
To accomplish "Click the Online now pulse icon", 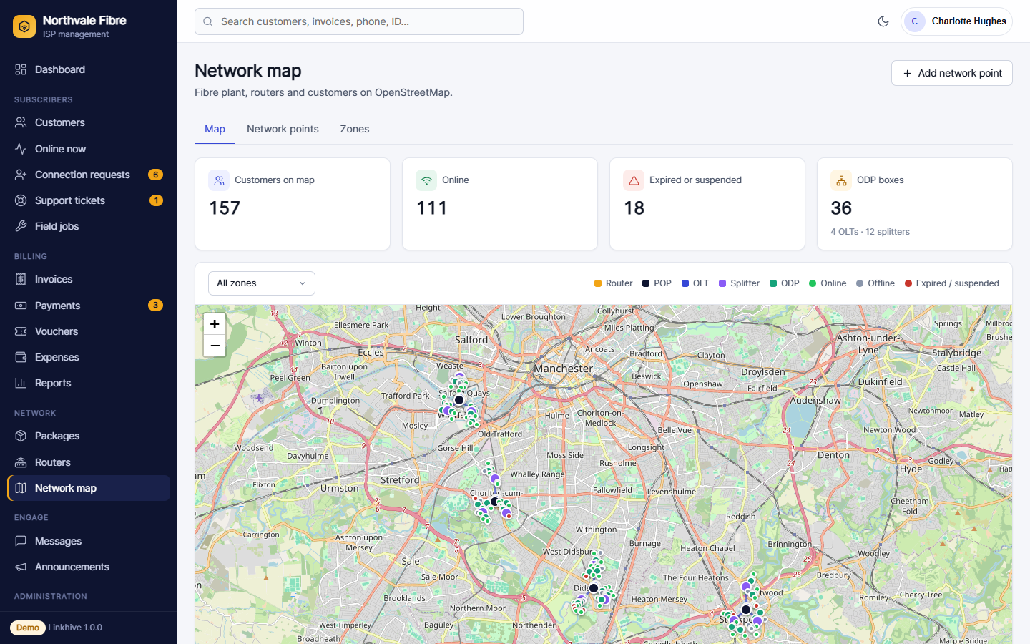I will coord(21,149).
